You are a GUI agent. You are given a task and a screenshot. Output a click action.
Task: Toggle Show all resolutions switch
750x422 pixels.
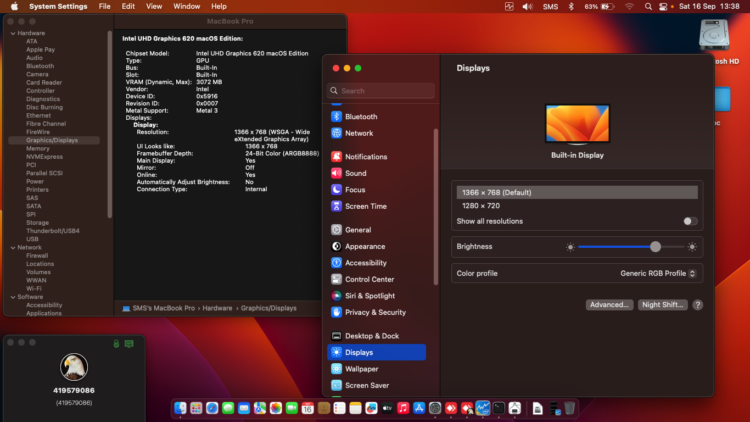690,221
